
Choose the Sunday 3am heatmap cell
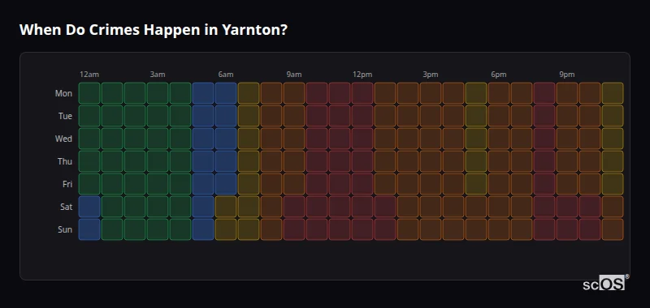158,229
